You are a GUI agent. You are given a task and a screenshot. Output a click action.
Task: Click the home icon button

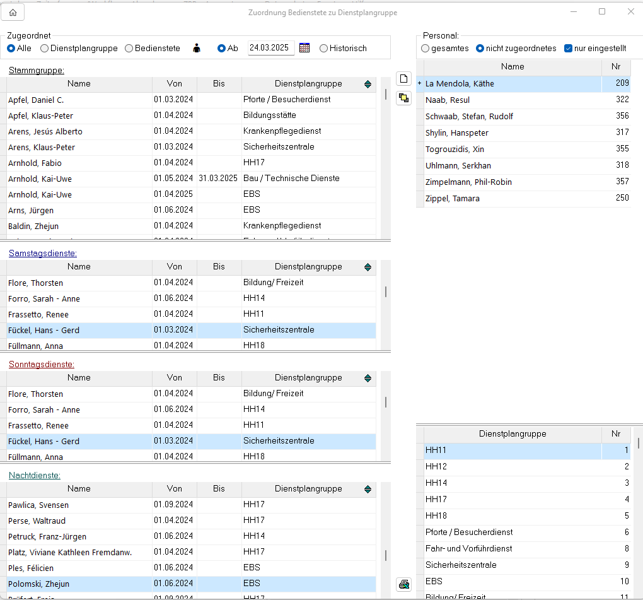point(13,13)
